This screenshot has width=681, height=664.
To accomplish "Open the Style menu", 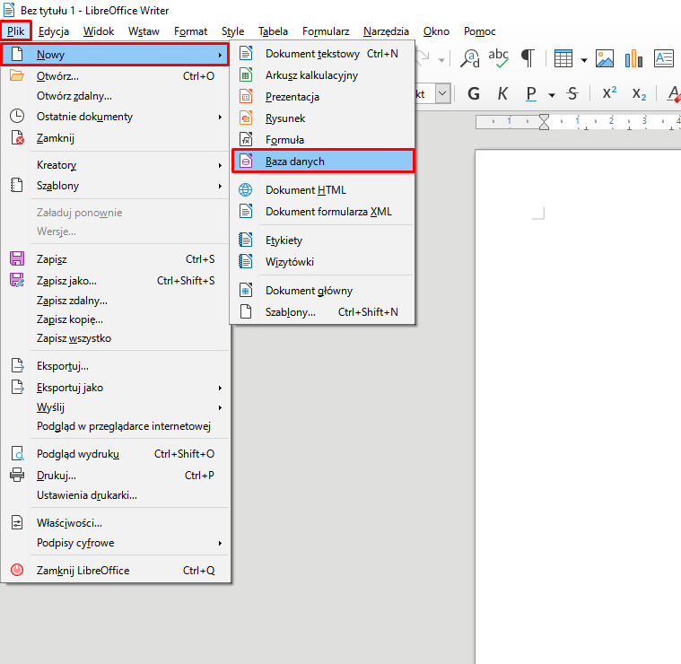I will click(x=232, y=31).
